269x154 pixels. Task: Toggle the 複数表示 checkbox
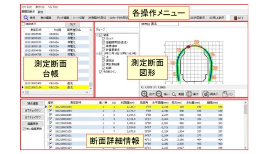pyautogui.click(x=23, y=24)
